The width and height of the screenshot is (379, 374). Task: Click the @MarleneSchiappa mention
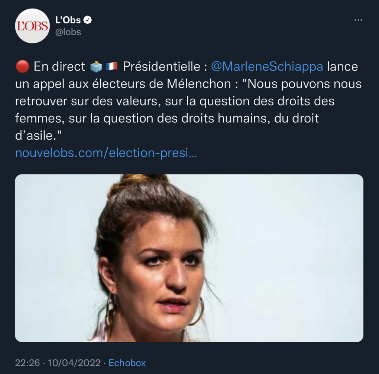point(267,67)
